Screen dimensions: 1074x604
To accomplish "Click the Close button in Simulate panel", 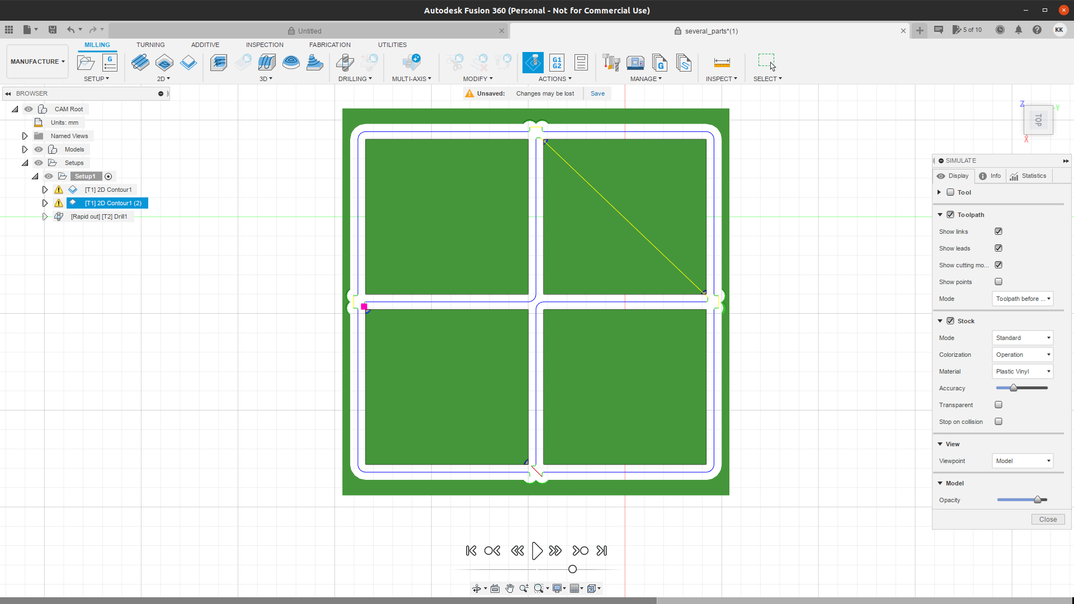I will [x=1048, y=520].
